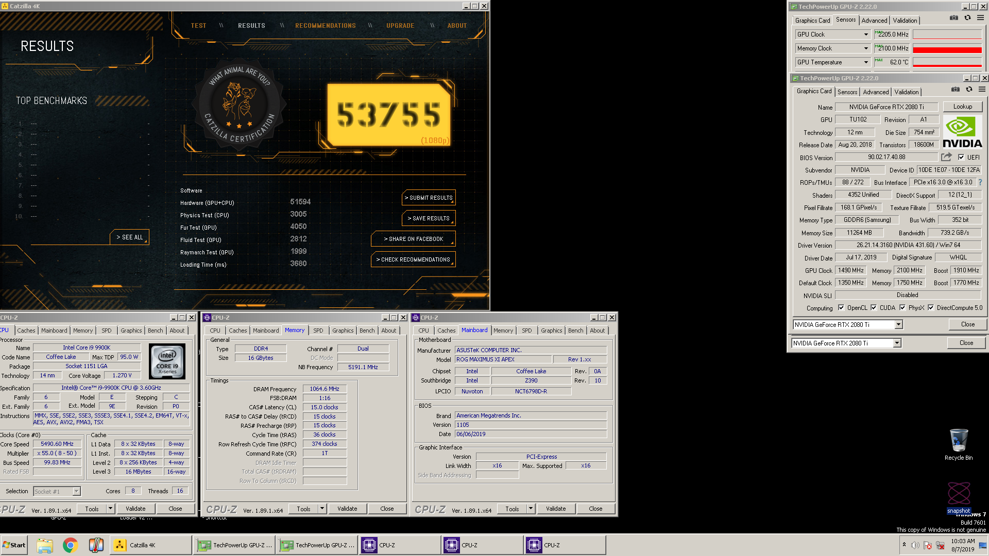Image resolution: width=989 pixels, height=556 pixels.
Task: Open Windows Explorer from the taskbar
Action: tap(45, 545)
